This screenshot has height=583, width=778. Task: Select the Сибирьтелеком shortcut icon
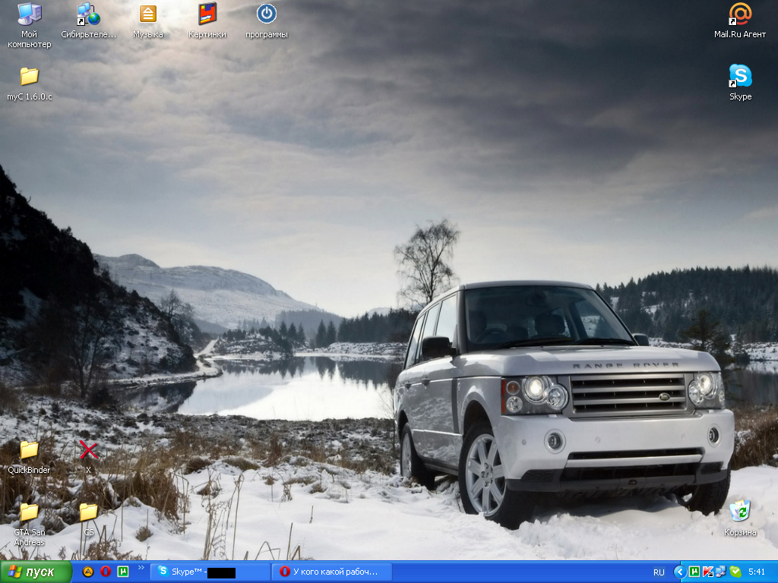(x=88, y=15)
